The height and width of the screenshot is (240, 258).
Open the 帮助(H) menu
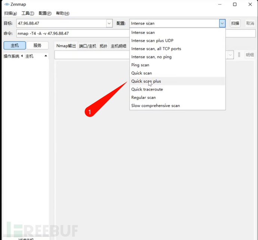pyautogui.click(x=63, y=13)
